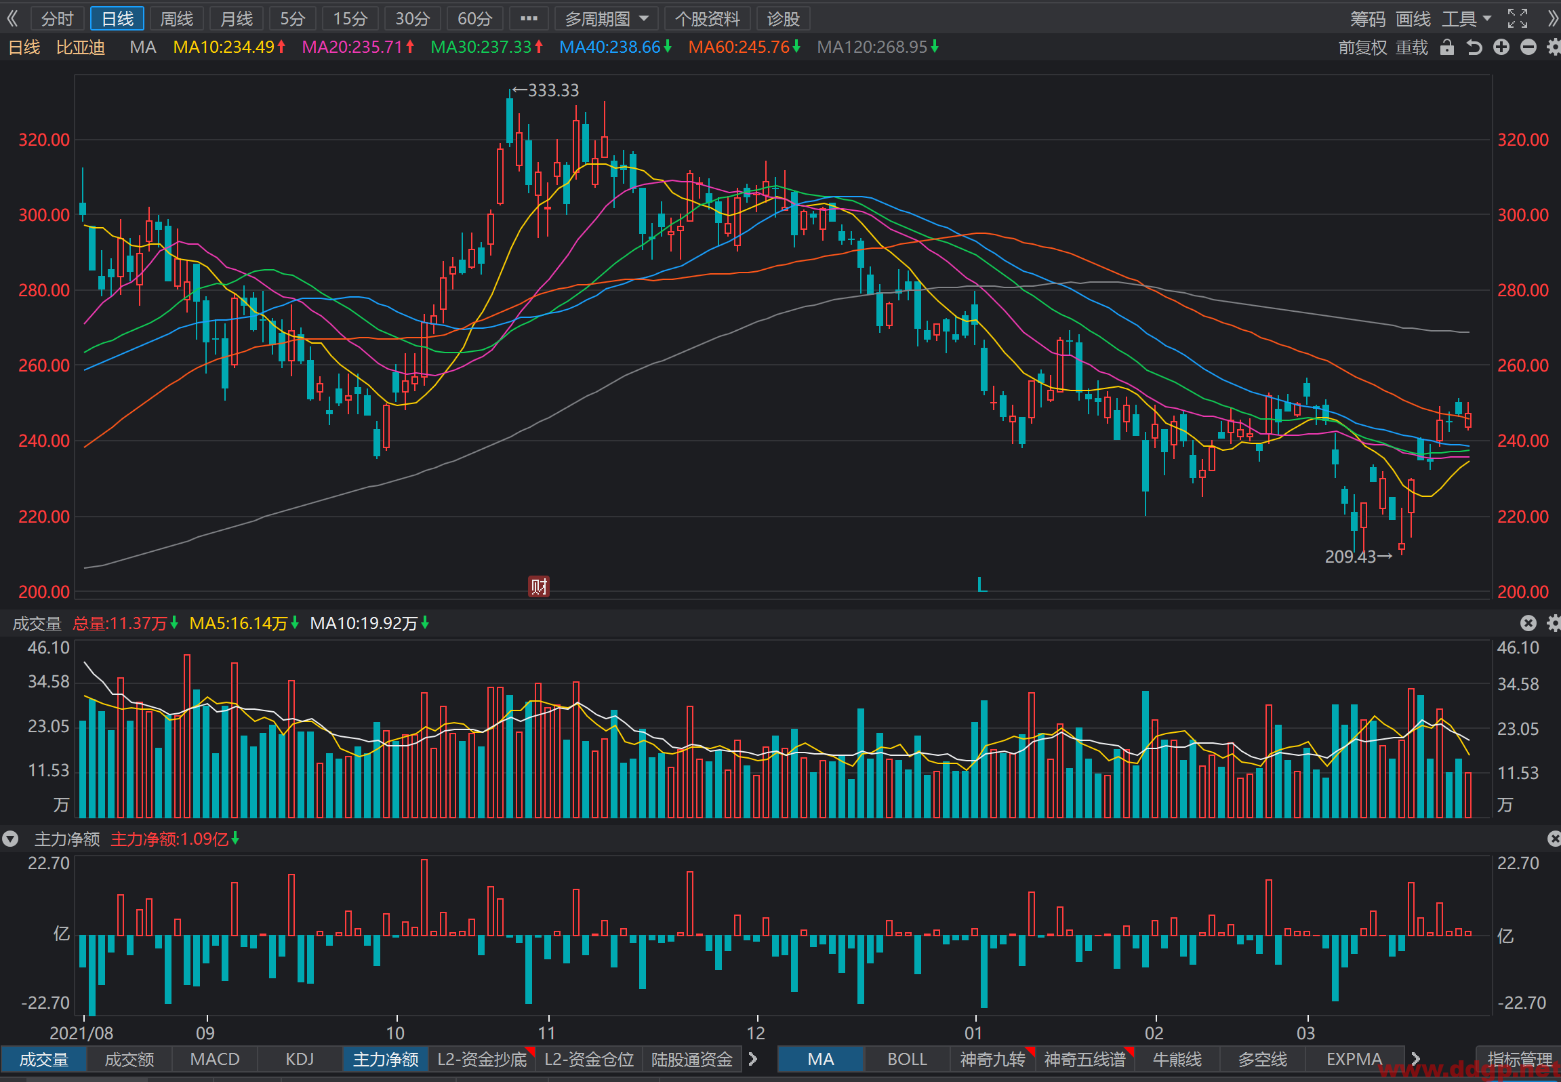Show more main indicator tabs arrow
The height and width of the screenshot is (1082, 1561).
pyautogui.click(x=1415, y=1059)
